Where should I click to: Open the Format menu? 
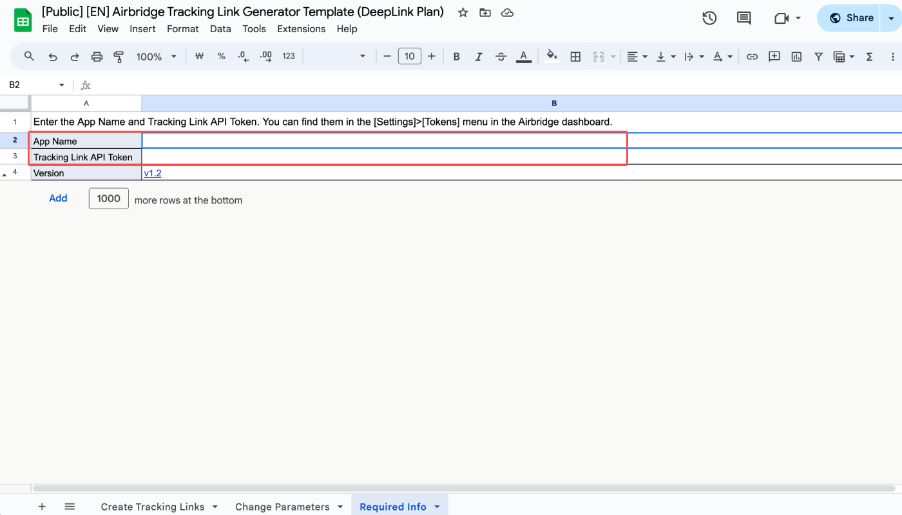pos(183,29)
